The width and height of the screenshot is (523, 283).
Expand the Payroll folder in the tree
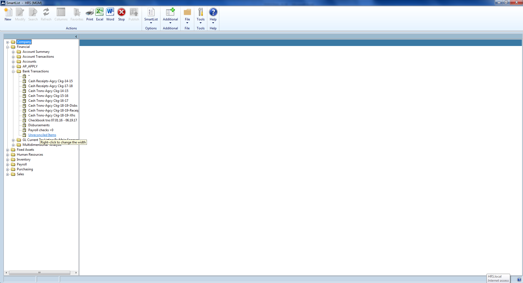click(x=8, y=165)
